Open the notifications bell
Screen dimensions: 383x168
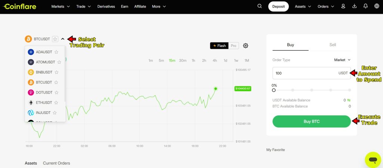pos(366,6)
